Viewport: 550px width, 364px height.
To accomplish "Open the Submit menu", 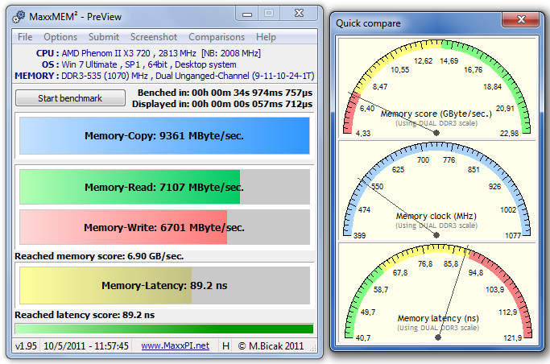I will (x=104, y=37).
